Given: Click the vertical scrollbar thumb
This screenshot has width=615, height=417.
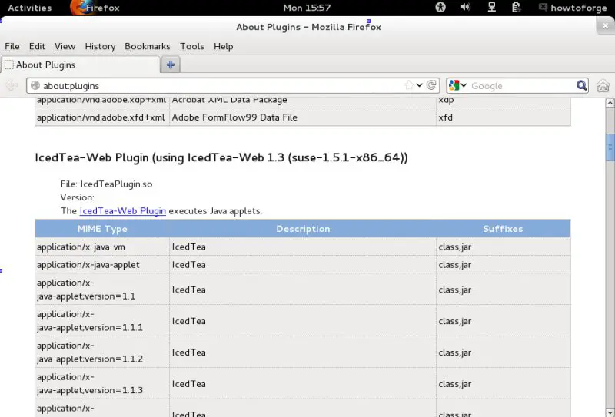Looking at the screenshot, I should point(610,147).
